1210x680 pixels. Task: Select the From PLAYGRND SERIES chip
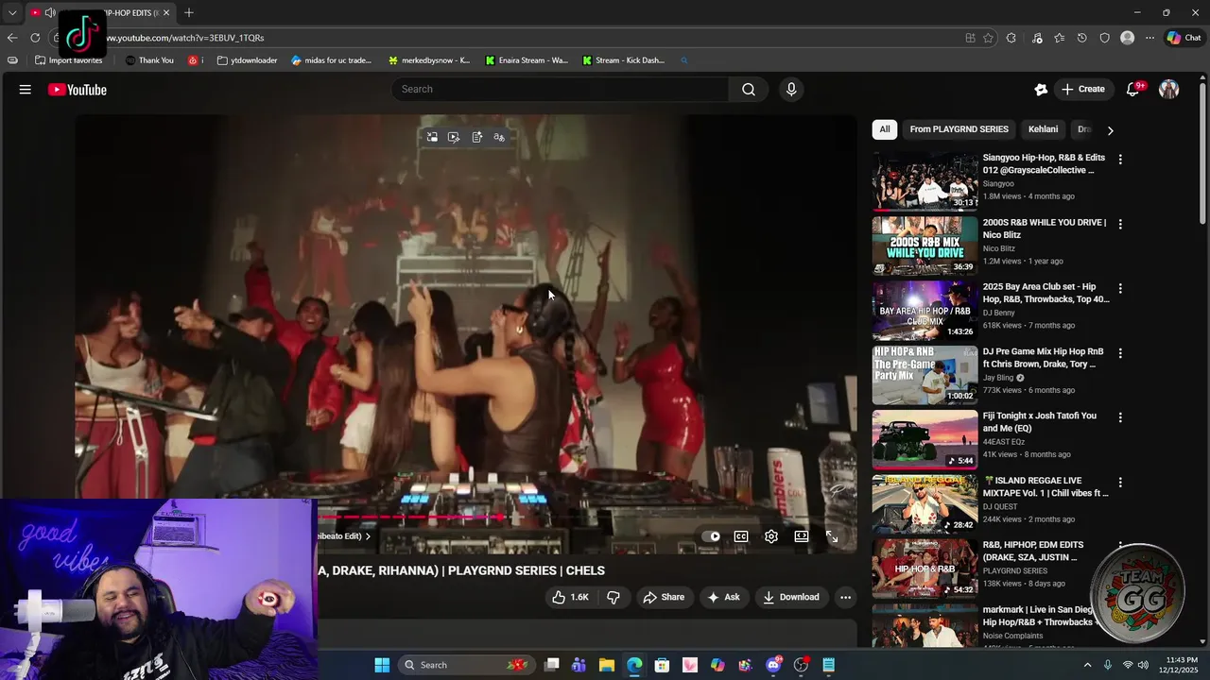click(x=959, y=129)
